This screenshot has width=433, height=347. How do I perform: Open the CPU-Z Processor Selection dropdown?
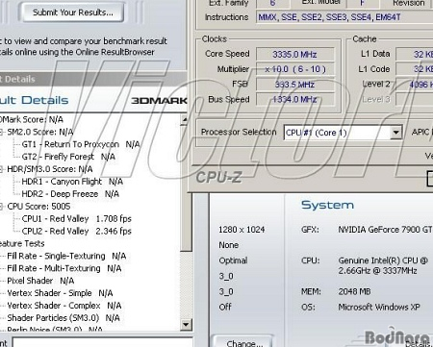pyautogui.click(x=396, y=133)
